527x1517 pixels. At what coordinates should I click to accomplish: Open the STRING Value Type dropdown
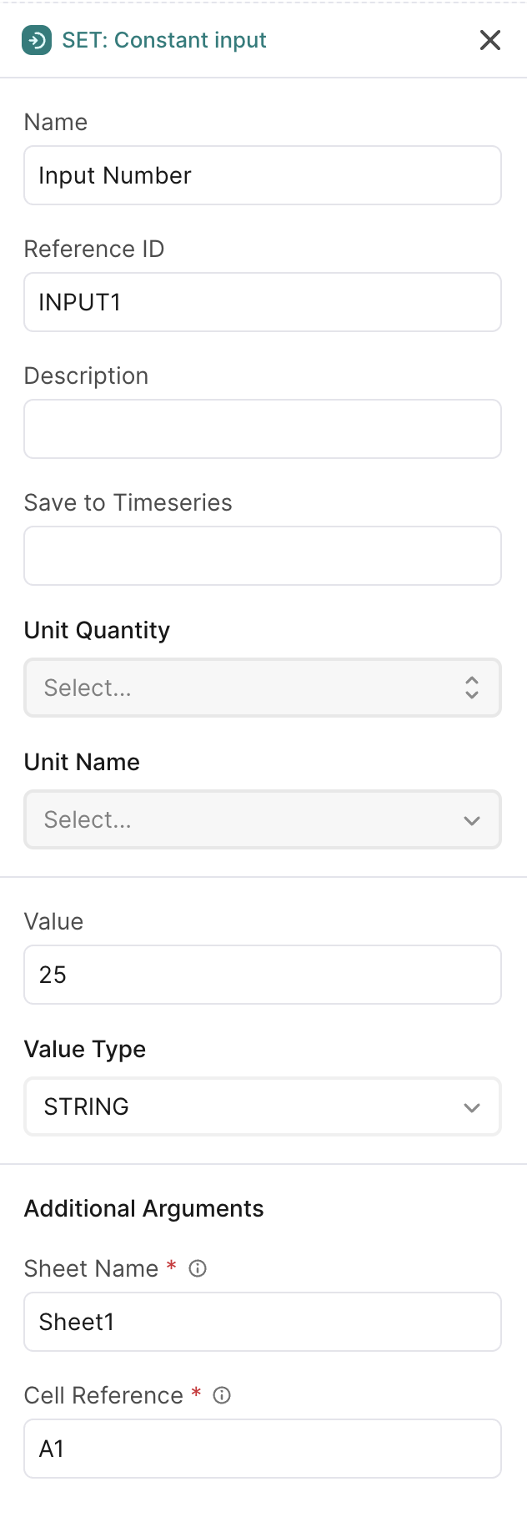click(x=250, y=1106)
